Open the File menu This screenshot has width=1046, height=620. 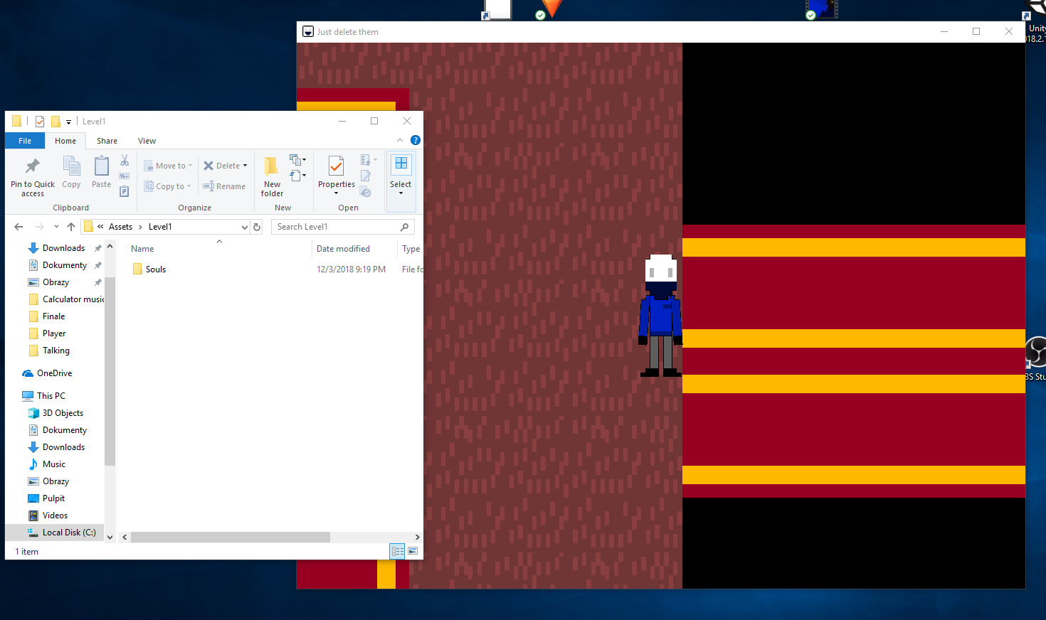click(25, 141)
